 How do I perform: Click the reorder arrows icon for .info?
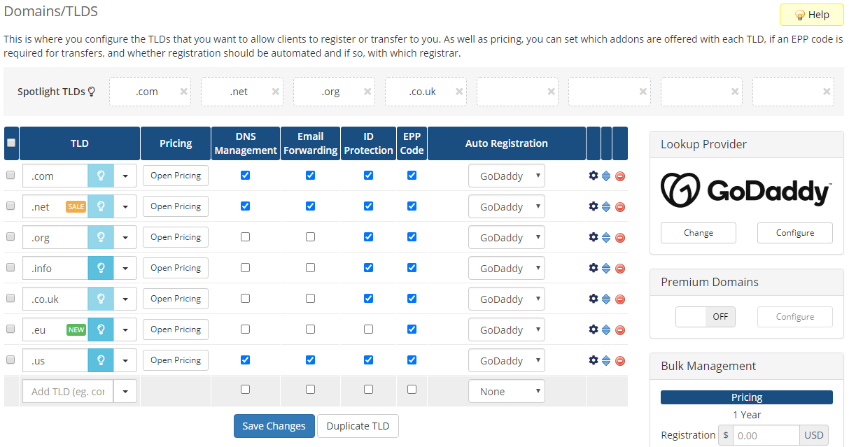606,268
